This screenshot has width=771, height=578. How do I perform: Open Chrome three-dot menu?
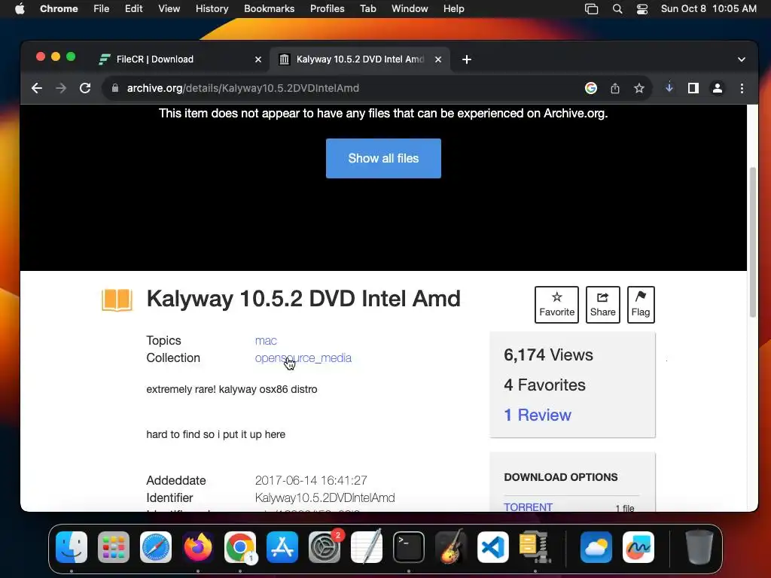[742, 89]
